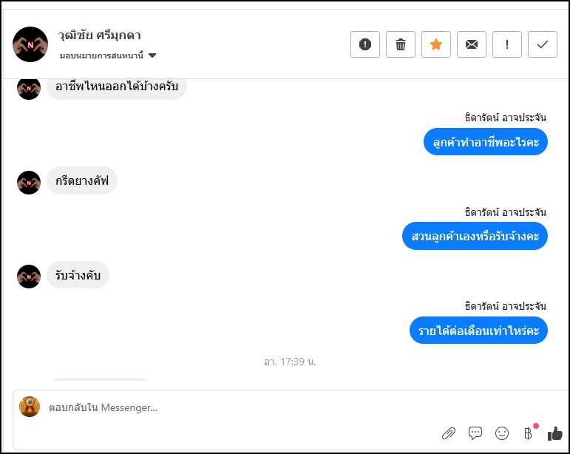
Task: Open profile via name วุฒิชัย ศรีมุกดา
Action: click(100, 35)
